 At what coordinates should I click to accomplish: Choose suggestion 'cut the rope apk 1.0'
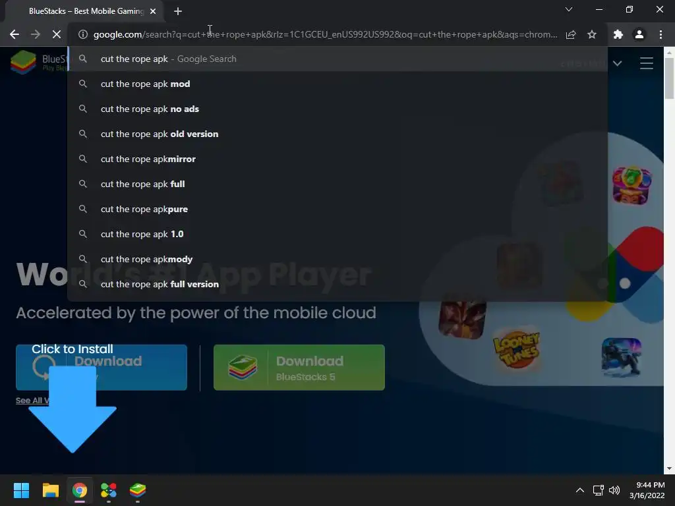(x=337, y=234)
